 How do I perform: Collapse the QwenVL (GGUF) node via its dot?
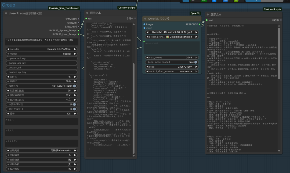[145, 19]
